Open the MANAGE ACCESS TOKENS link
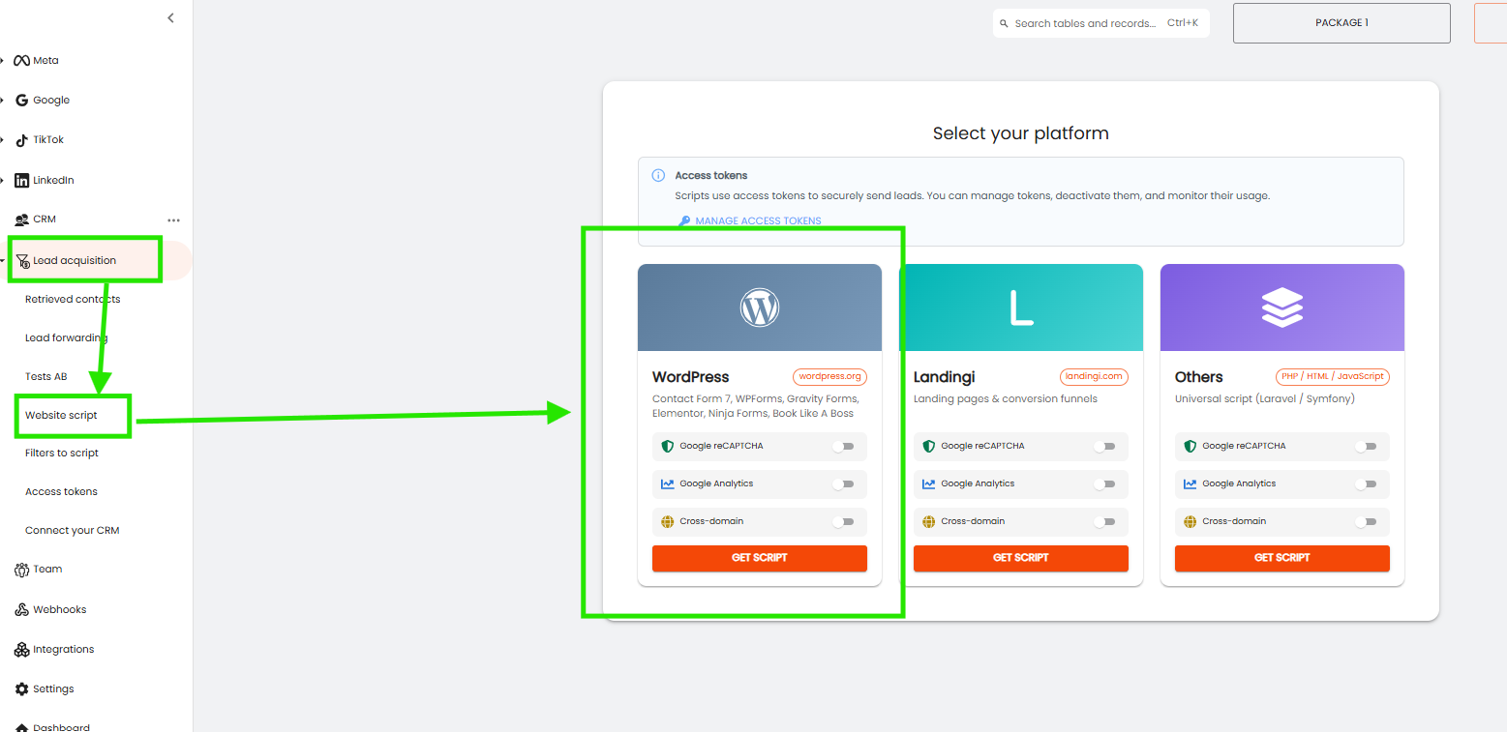The height and width of the screenshot is (732, 1507). pos(757,221)
